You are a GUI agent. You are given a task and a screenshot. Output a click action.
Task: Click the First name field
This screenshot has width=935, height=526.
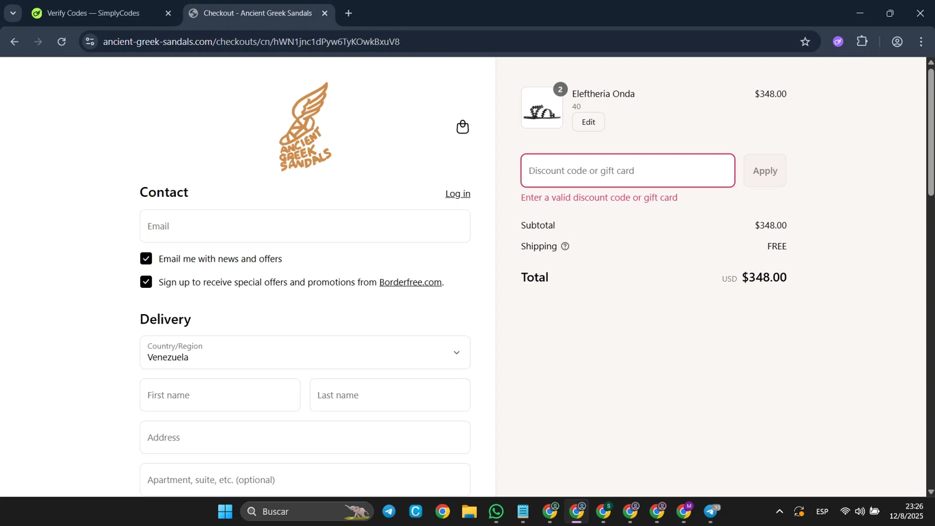click(x=220, y=395)
